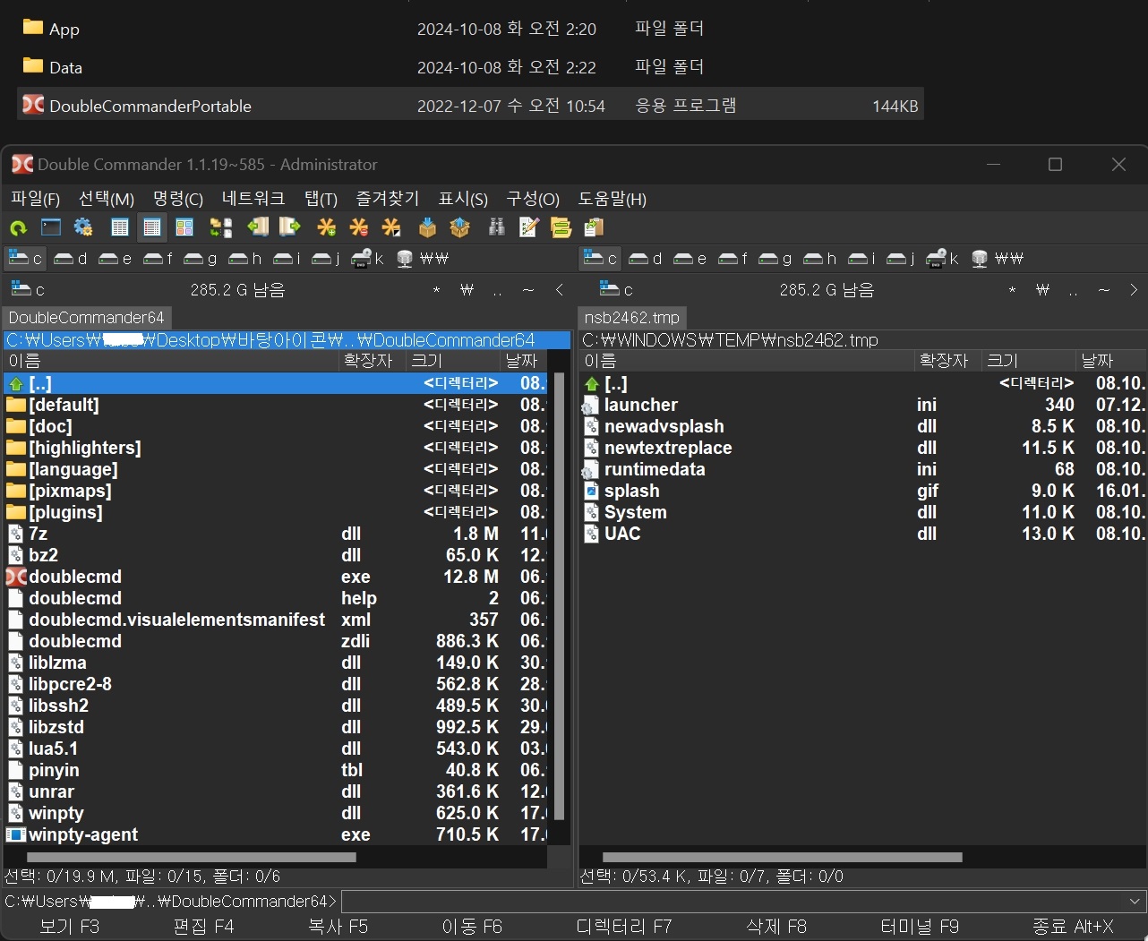Open network drive ₩₩ in right drive bar
The image size is (1148, 941).
(997, 259)
